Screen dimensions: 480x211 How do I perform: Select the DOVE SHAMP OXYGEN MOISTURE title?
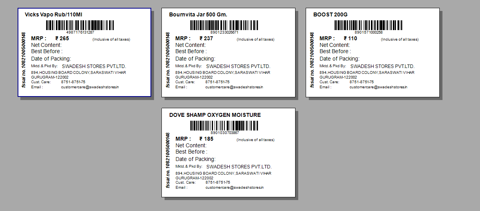pos(215,115)
